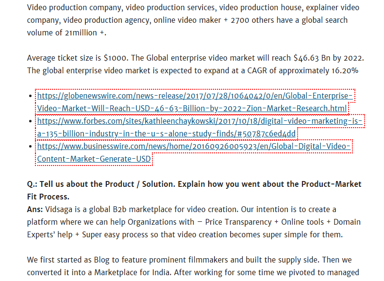The width and height of the screenshot is (384, 281).
Task: Click the bullet beside the businesswire link
Action: pos(32,147)
